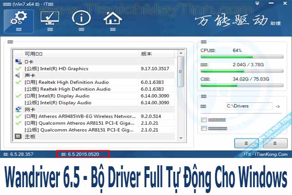Viewport: 292px width, 195px height.
Task: Click the -> browse arrow beside path
Action: 278,106
